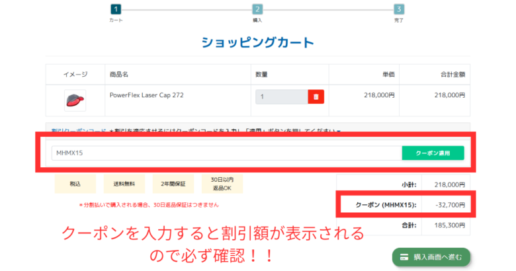Click the 割引クーポンコード label text
The width and height of the screenshot is (516, 271).
pos(79,132)
